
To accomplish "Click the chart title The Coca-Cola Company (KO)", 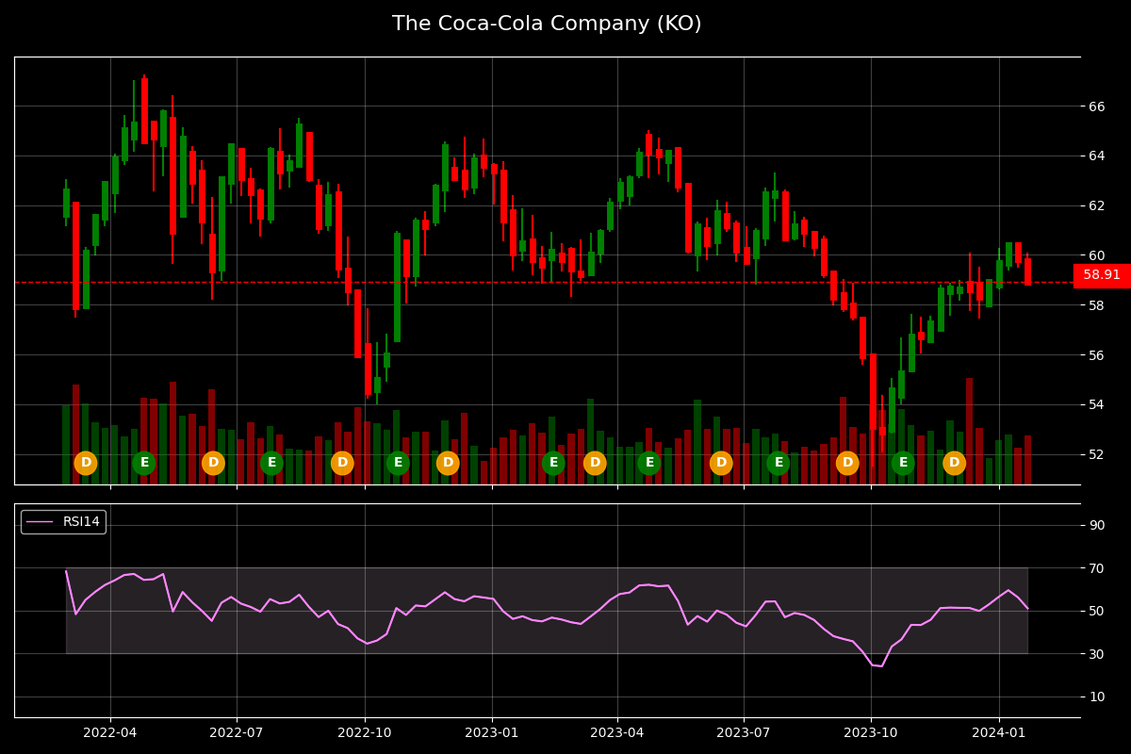I will 547,21.
